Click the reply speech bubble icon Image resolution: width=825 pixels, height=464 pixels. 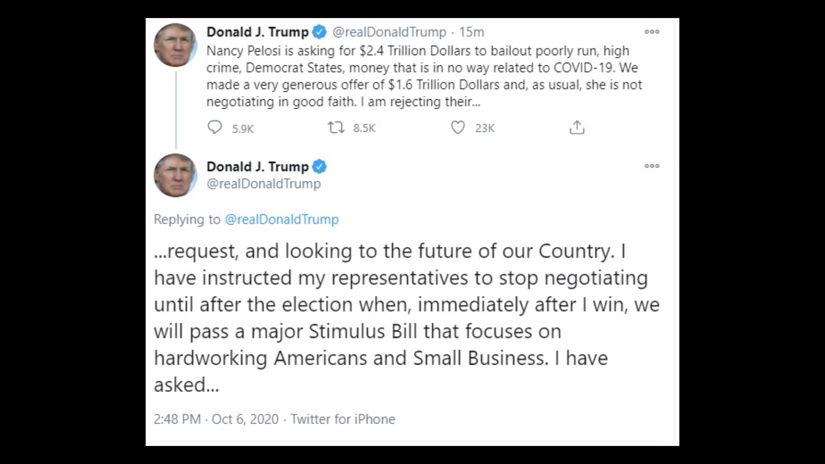pos(214,128)
